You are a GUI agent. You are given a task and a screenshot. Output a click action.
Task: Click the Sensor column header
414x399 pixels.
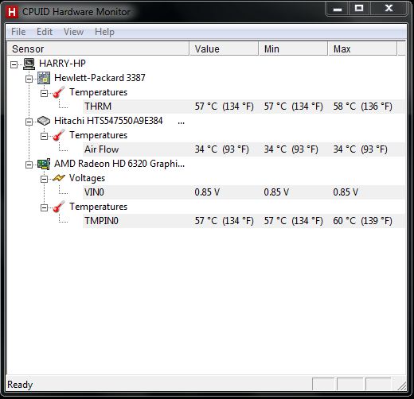point(98,48)
